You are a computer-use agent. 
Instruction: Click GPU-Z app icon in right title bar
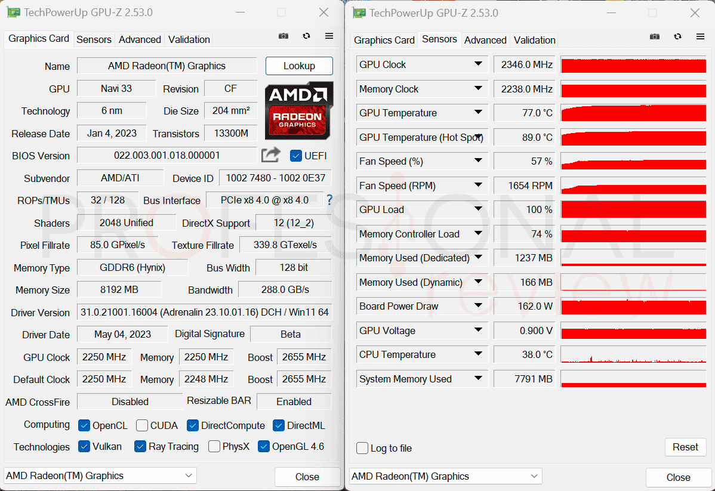pos(359,13)
